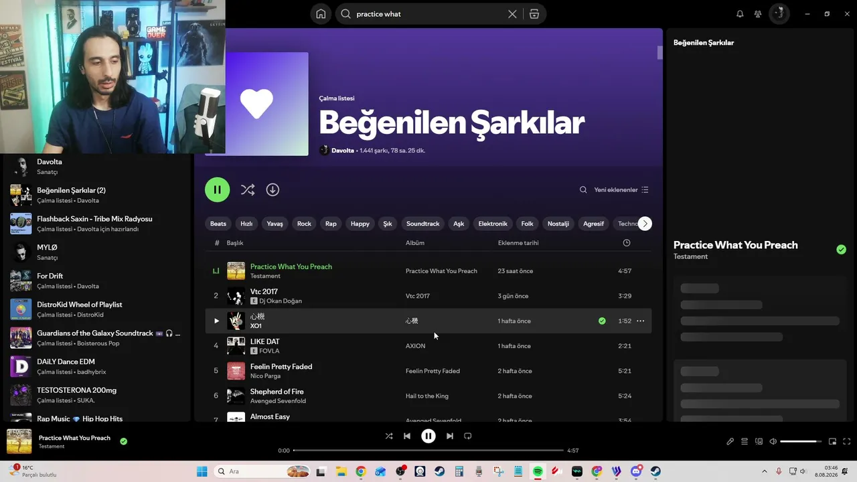This screenshot has width=857, height=482.
Task: Open the Avenged Sevenfold link under Shepherd of Fire
Action: 278,401
